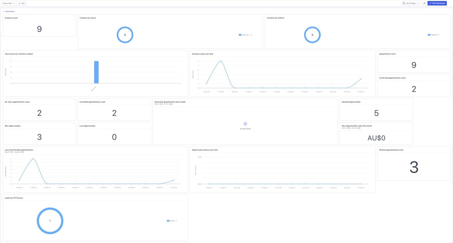Open the Owner View dashboard dropdown
Image resolution: width=453 pixels, height=243 pixels.
[x=9, y=3]
